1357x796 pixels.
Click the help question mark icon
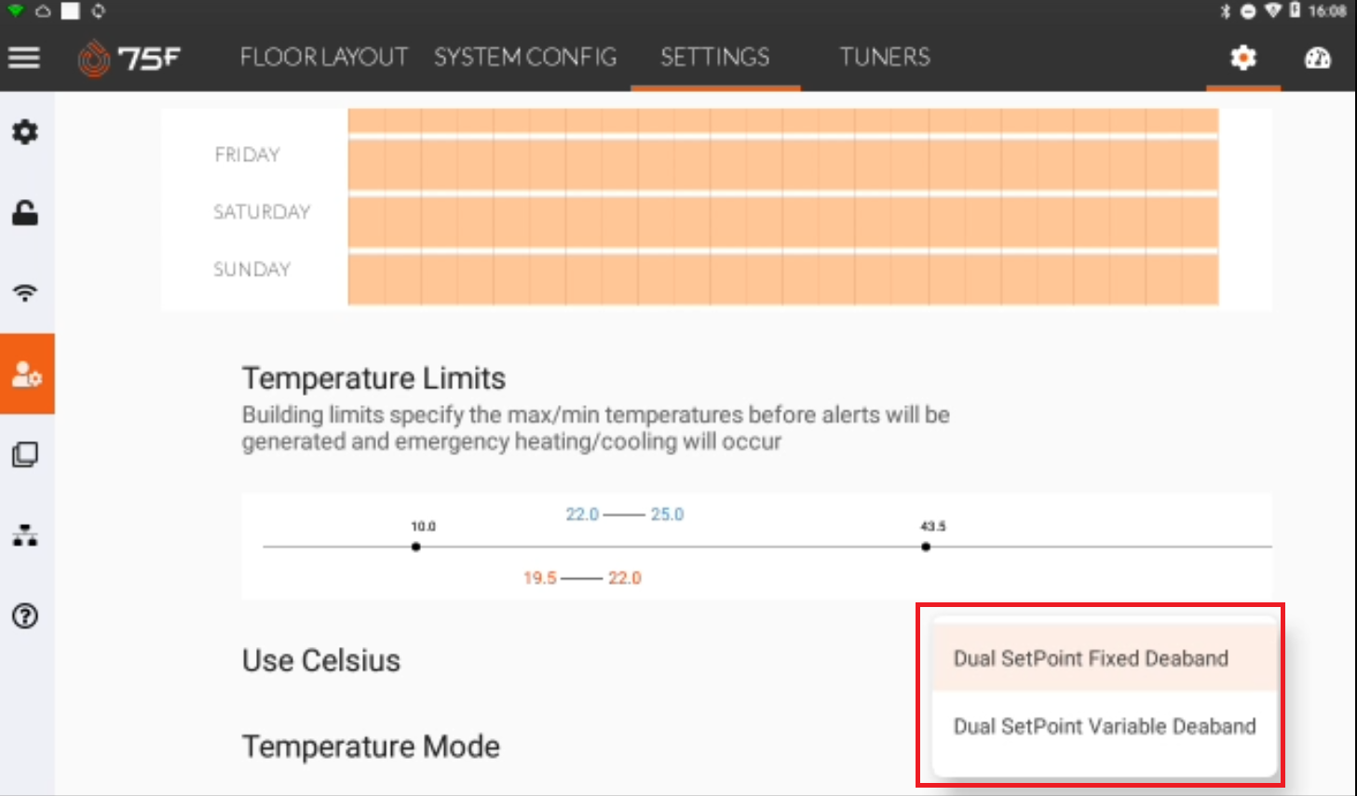[x=25, y=616]
